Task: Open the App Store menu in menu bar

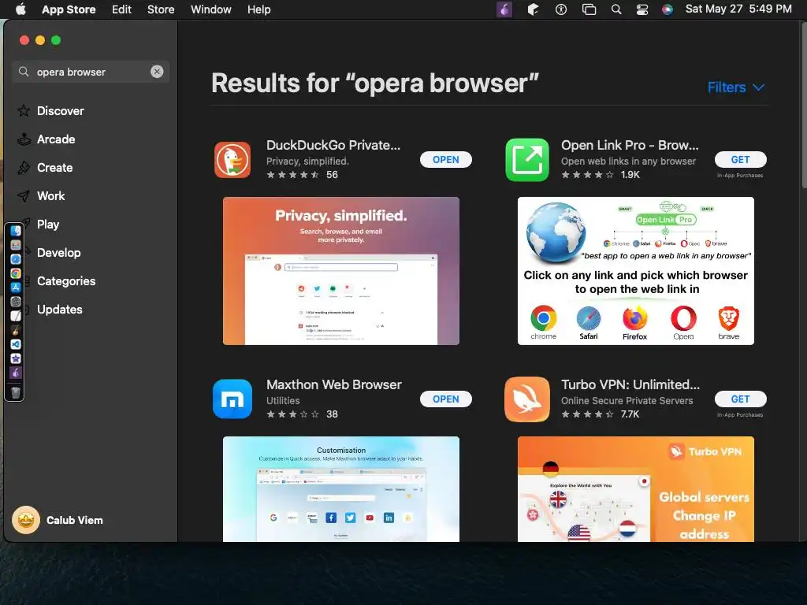Action: point(69,9)
